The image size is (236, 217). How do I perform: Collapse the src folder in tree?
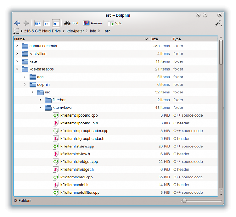click(x=33, y=92)
